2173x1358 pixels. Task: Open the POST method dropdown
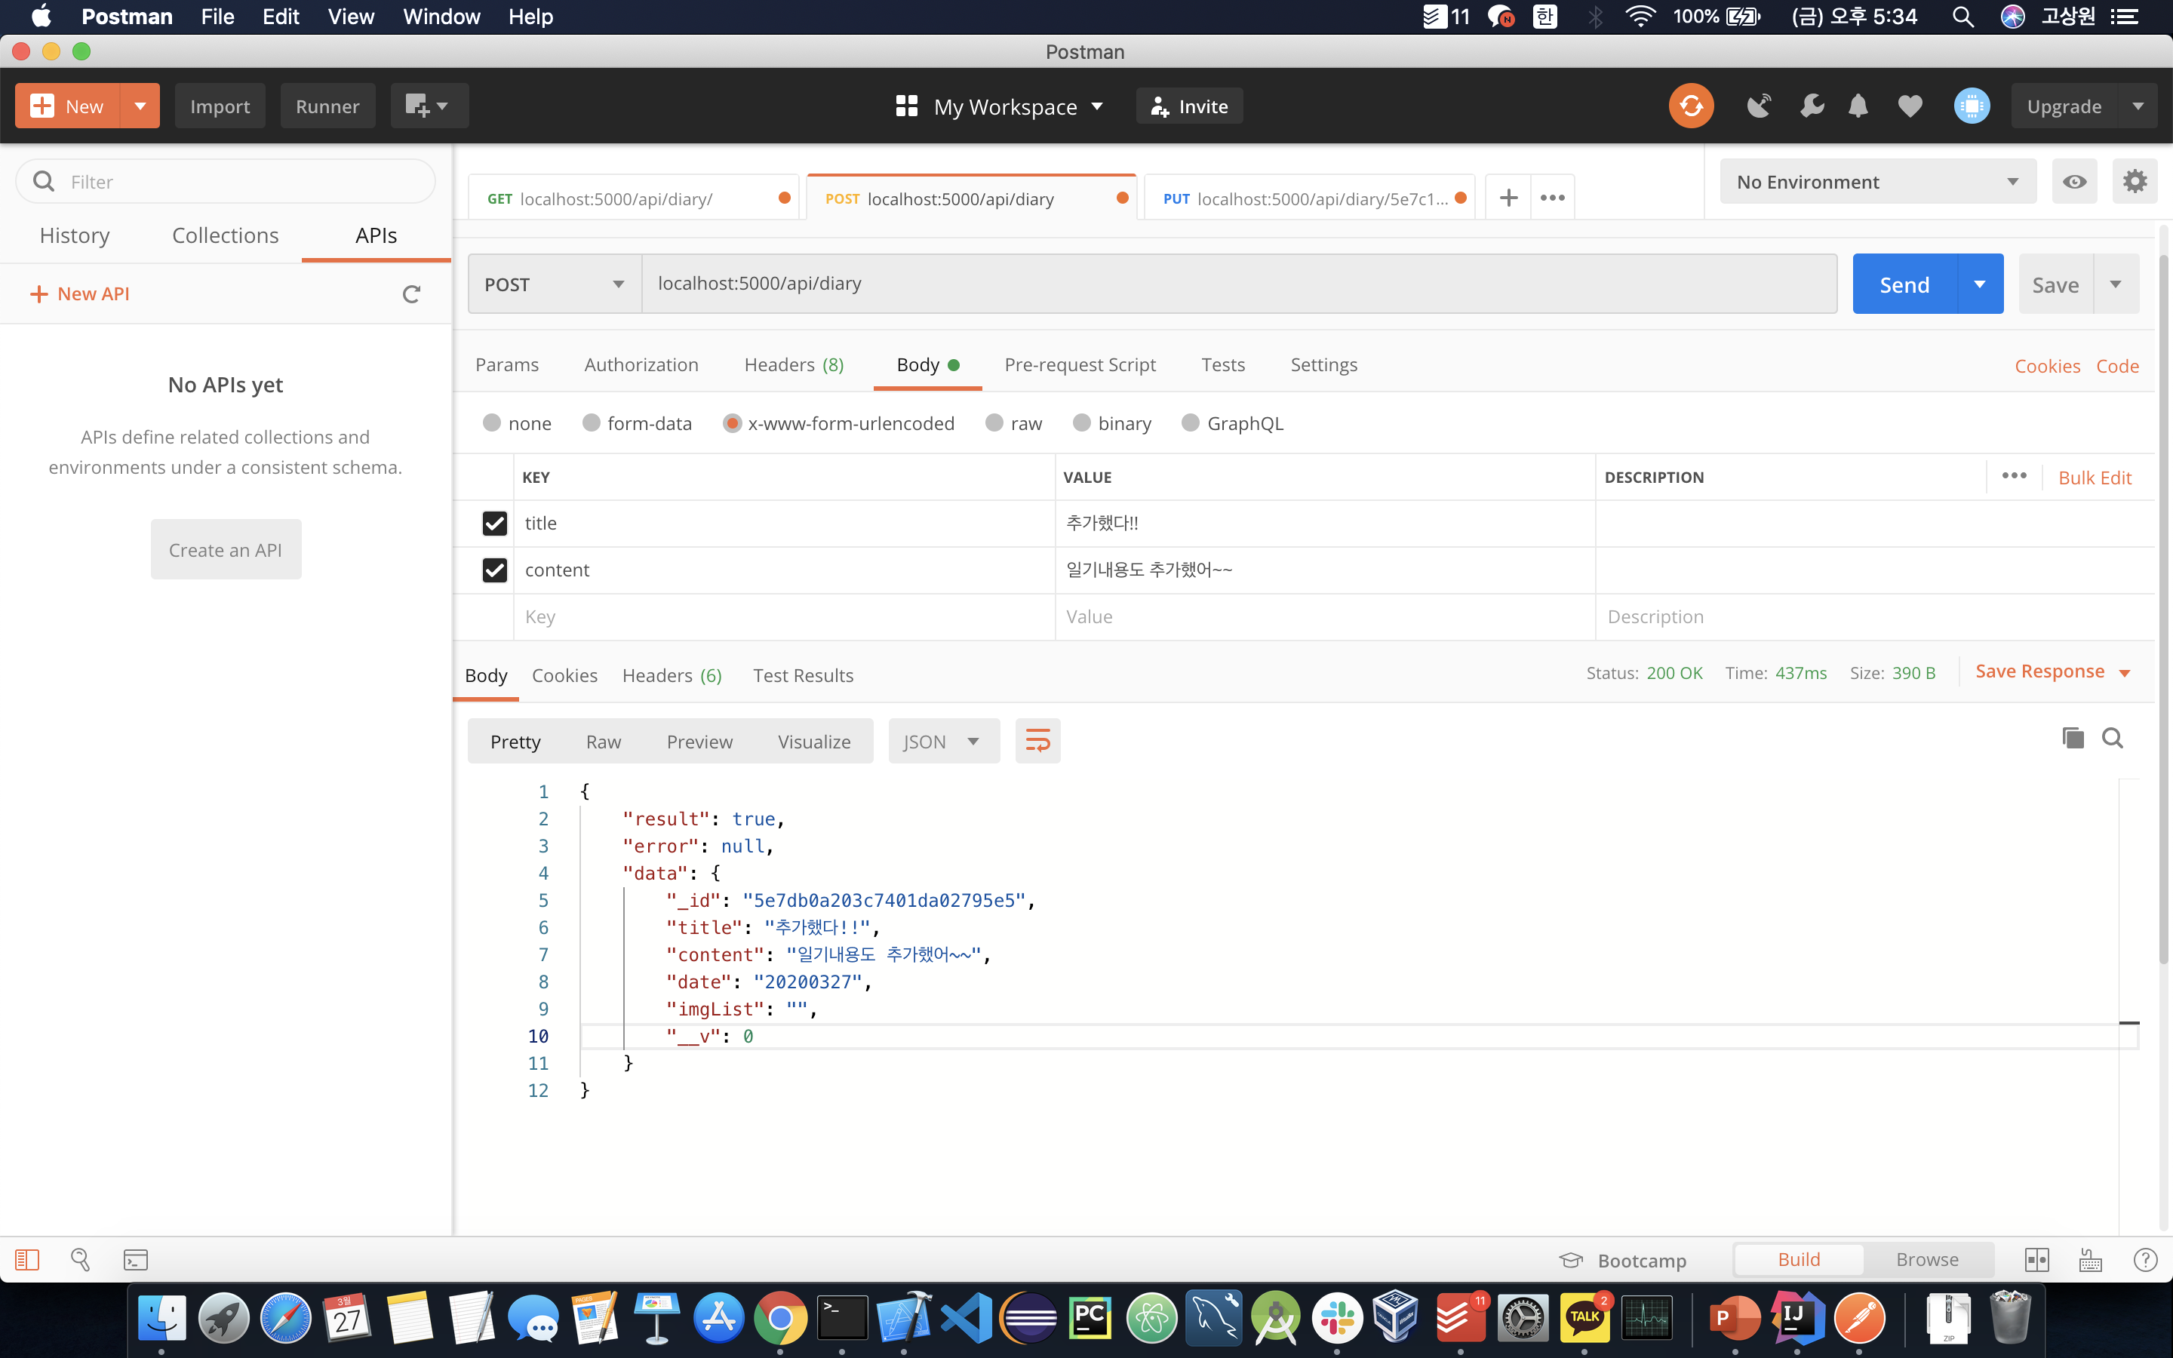click(554, 284)
